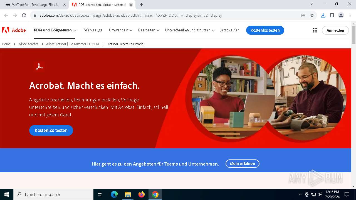Click the scrollbar down arrow
This screenshot has height=200, width=356.
point(353,186)
